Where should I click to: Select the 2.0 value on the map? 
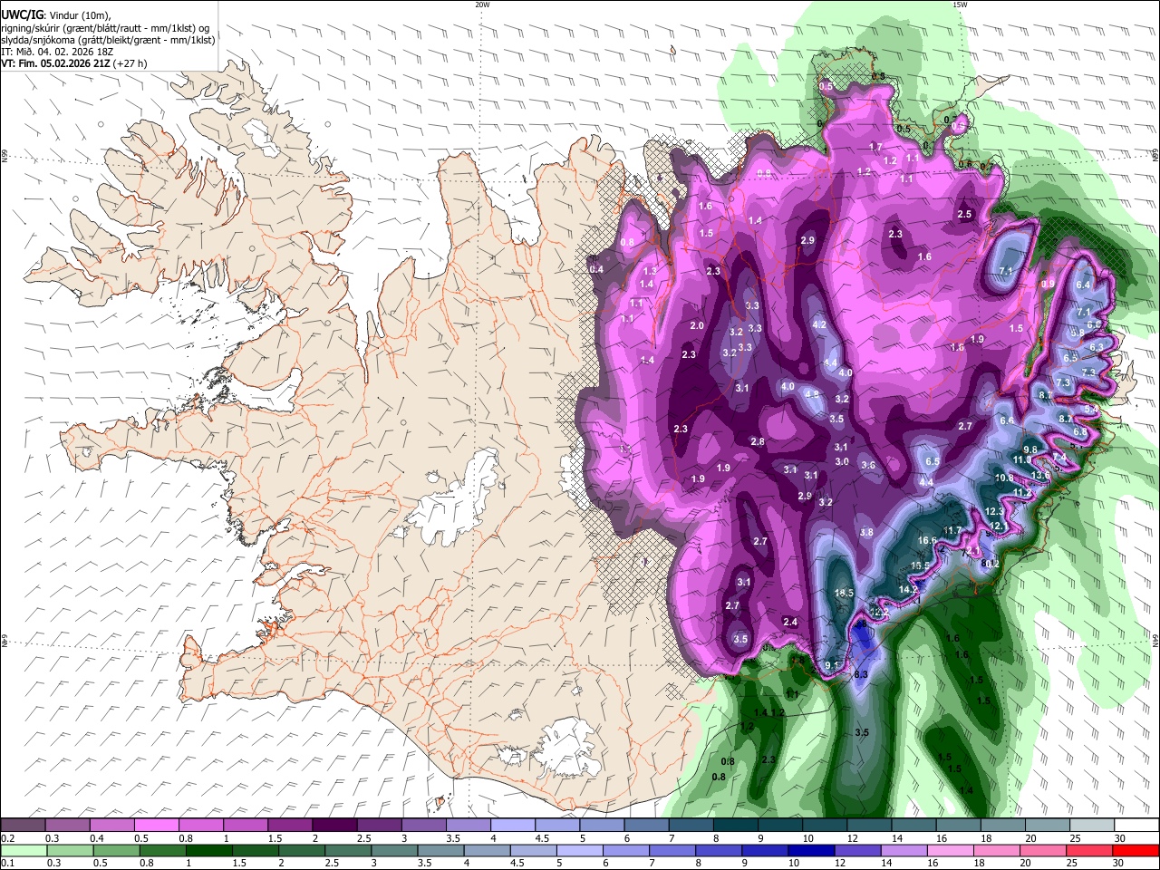point(697,326)
